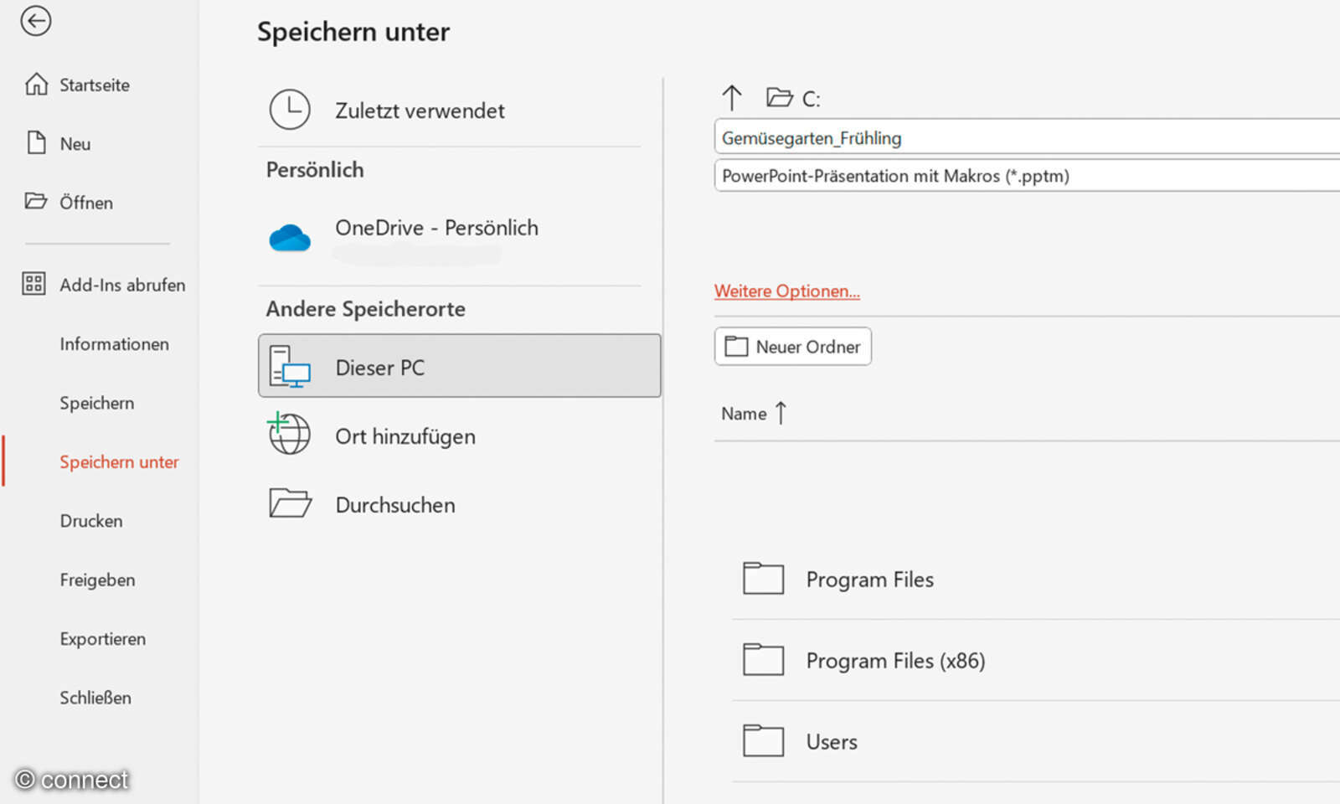
Task: Click the Weitere Optionen link
Action: pyautogui.click(x=786, y=291)
